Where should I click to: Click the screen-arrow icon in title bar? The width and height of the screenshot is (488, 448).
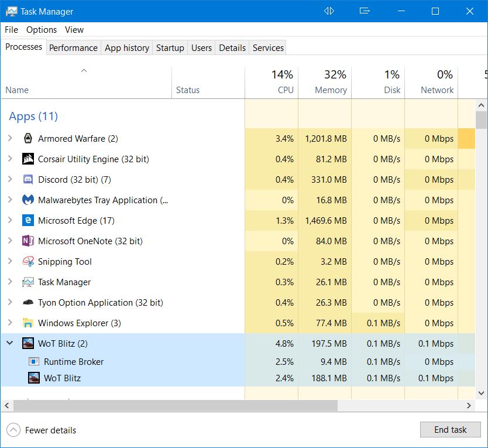pyautogui.click(x=365, y=11)
